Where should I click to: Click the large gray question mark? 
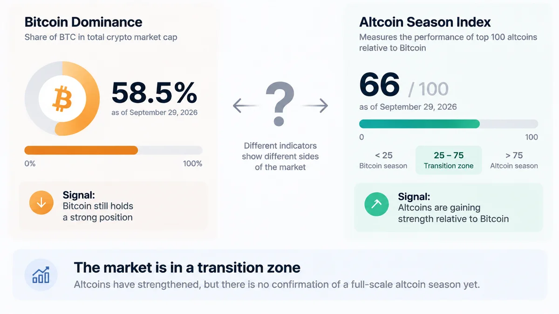click(280, 104)
